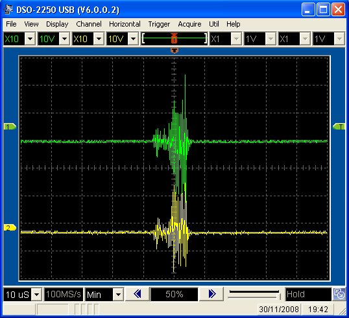The height and width of the screenshot is (318, 349).
Task: Open the Horizontal menu
Action: tap(125, 24)
